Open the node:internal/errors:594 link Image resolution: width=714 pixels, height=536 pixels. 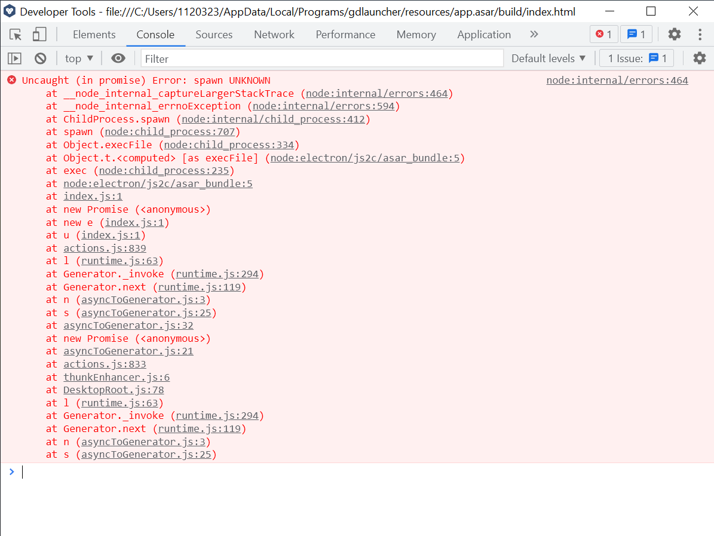click(323, 106)
